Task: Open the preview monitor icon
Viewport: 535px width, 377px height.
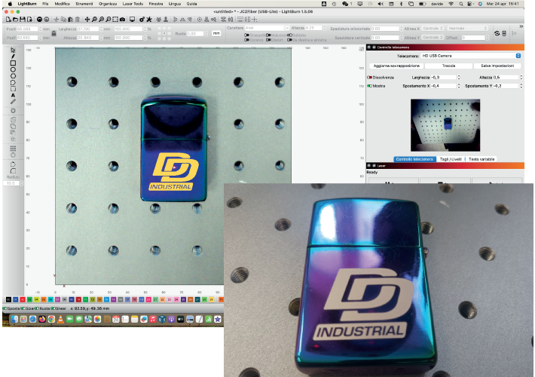Action: [x=132, y=20]
